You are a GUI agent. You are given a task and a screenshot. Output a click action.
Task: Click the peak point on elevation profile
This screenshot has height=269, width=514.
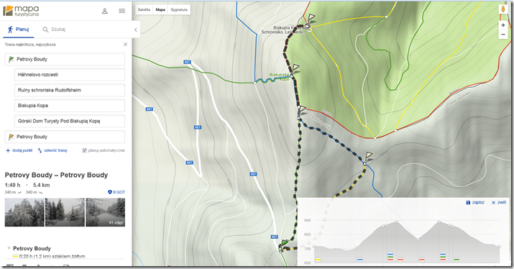coord(397,222)
